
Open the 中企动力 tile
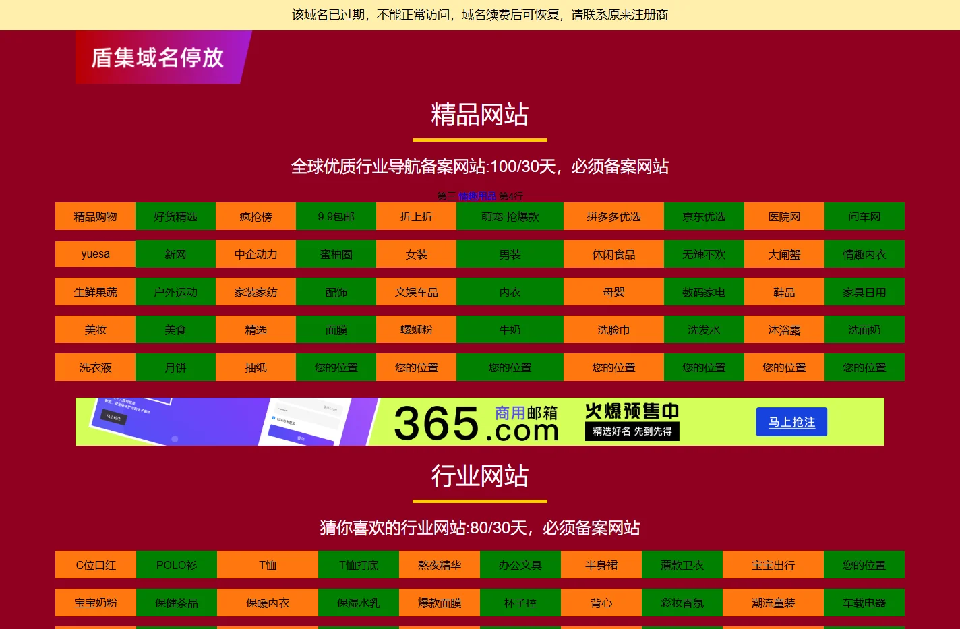click(256, 254)
